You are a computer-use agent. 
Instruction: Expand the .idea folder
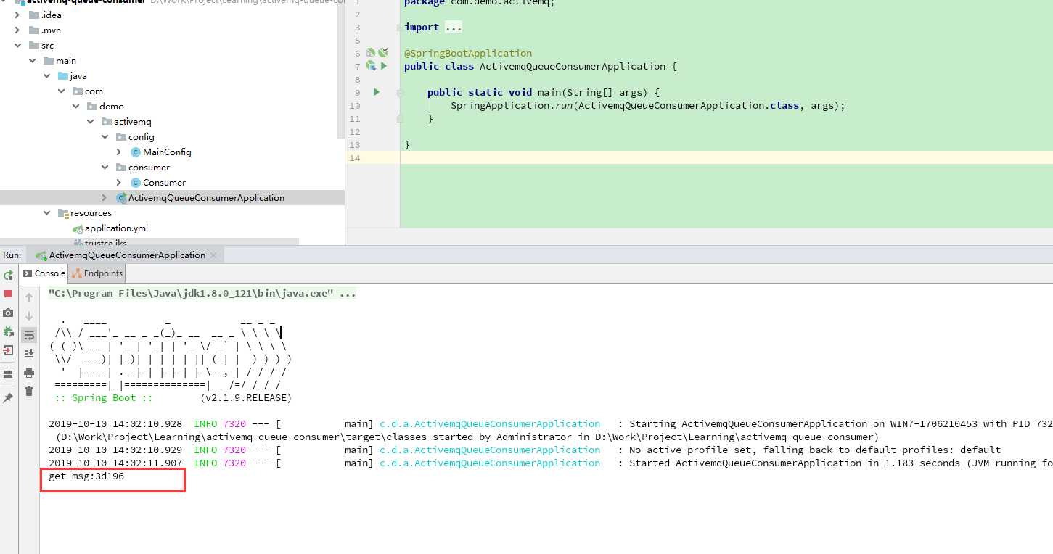pyautogui.click(x=17, y=15)
